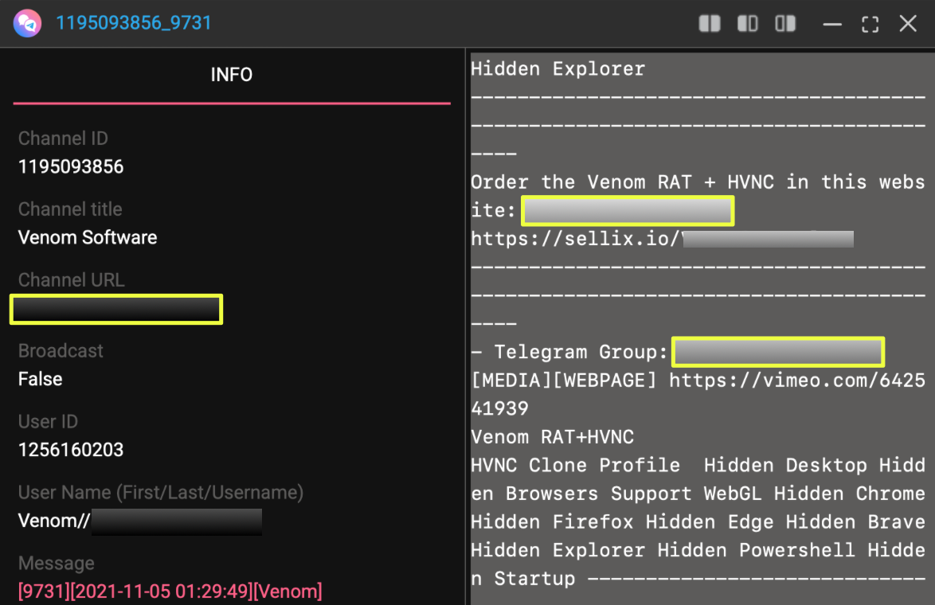Close the 1195093856_9731 window
935x605 pixels.
pos(908,24)
